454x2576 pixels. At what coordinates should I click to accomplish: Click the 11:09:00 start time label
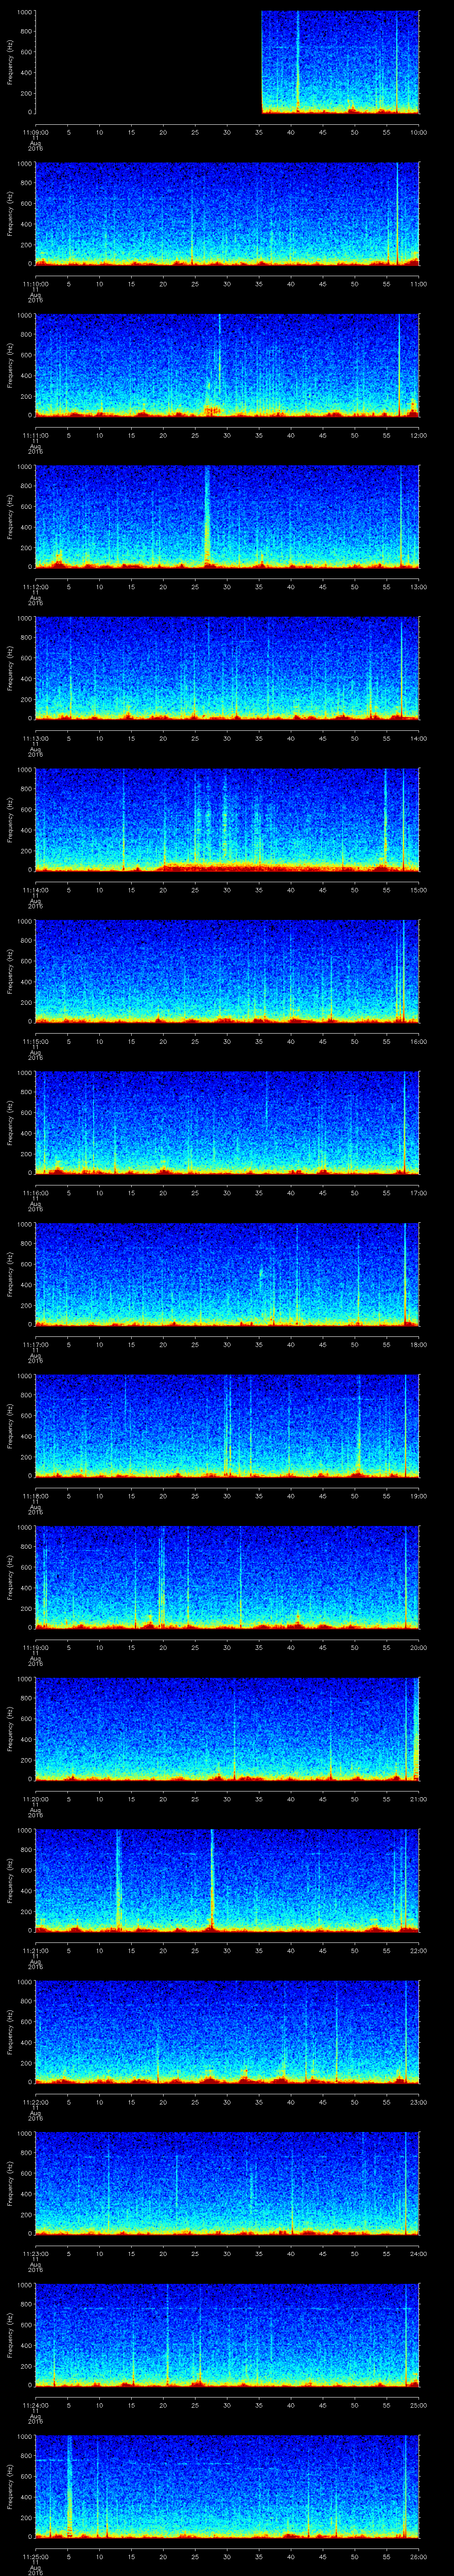[35, 132]
